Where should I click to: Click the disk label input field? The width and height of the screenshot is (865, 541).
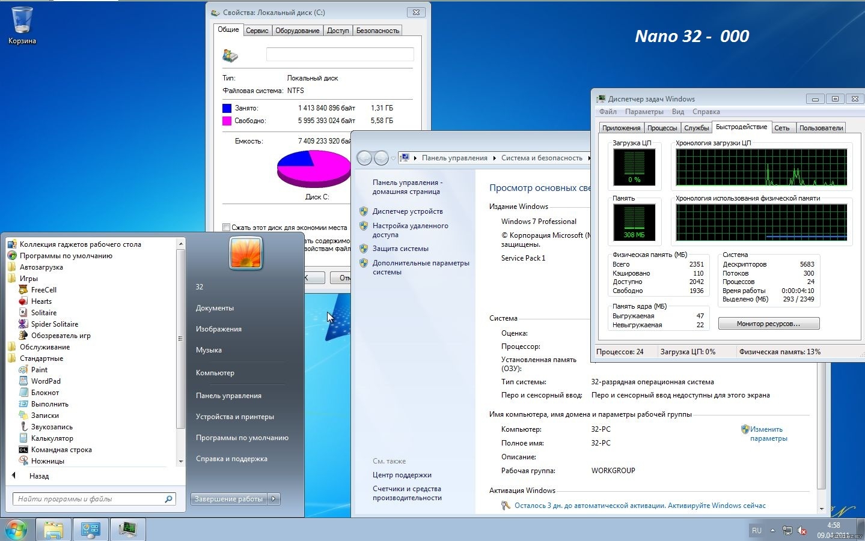coord(340,55)
